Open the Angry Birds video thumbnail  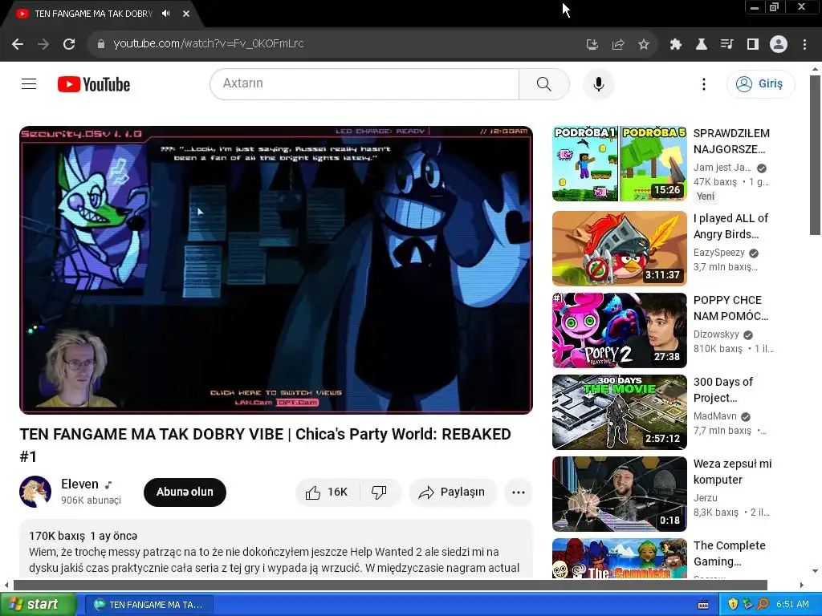(x=620, y=249)
